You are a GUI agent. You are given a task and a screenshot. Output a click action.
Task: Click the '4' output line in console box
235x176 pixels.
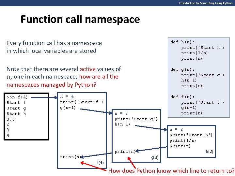(x=8, y=136)
